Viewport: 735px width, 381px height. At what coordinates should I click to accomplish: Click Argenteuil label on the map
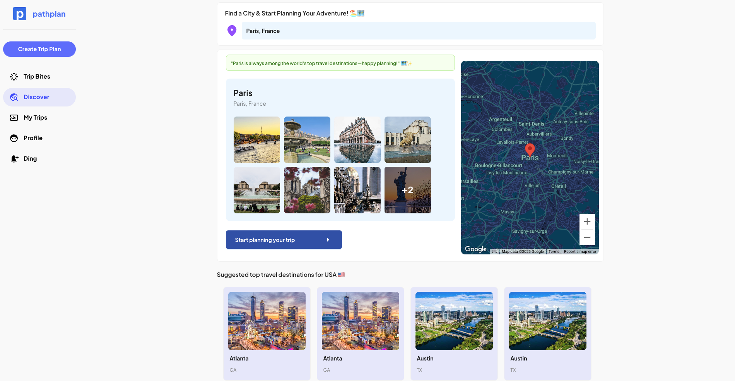pyautogui.click(x=501, y=120)
